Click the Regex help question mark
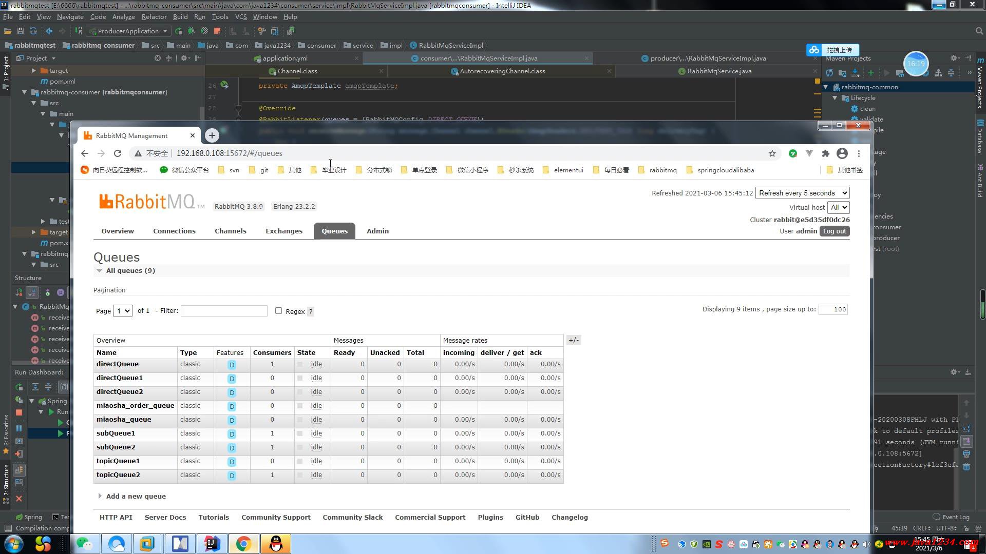This screenshot has width=986, height=554. [x=310, y=311]
